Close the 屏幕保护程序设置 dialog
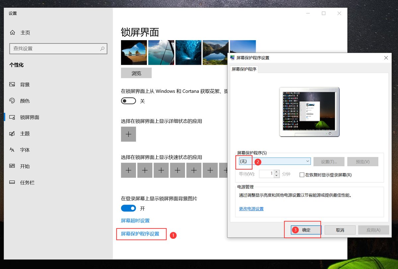This screenshot has height=269, width=398. (386, 58)
